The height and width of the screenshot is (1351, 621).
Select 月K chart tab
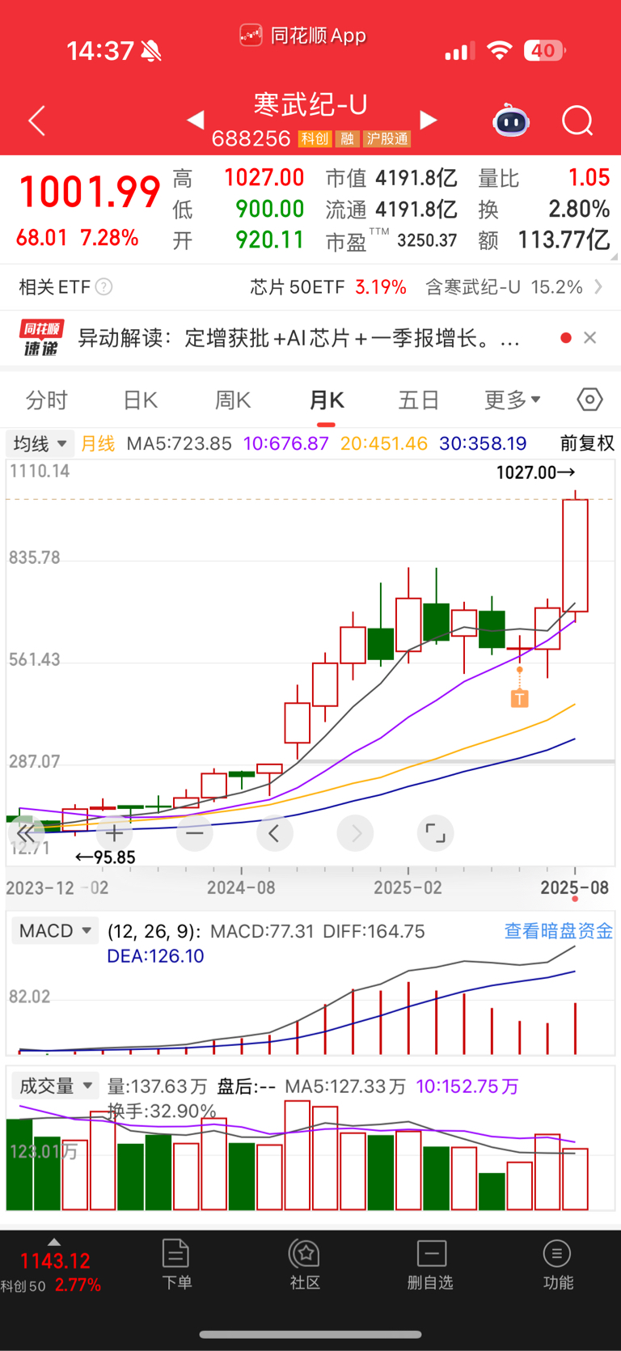(327, 400)
